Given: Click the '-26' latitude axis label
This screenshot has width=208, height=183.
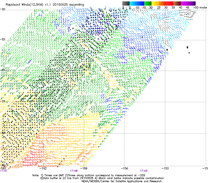Looking at the screenshot, I should point(3,101).
